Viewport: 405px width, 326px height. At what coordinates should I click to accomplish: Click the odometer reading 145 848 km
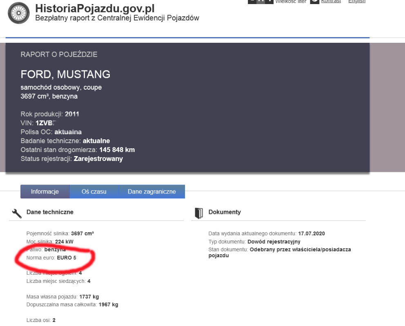117,150
